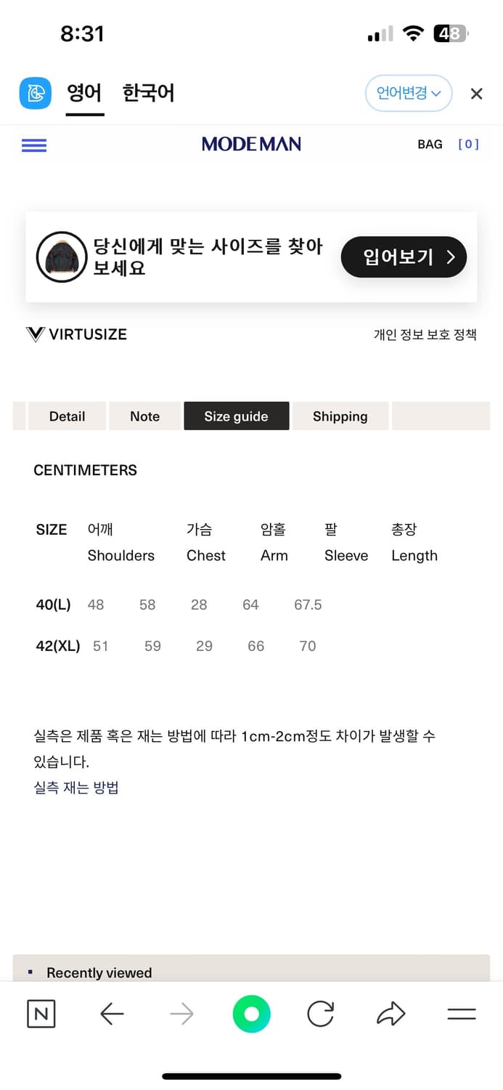Tap the forward arrow in bottom bar
This screenshot has width=503, height=1090.
tap(181, 1014)
